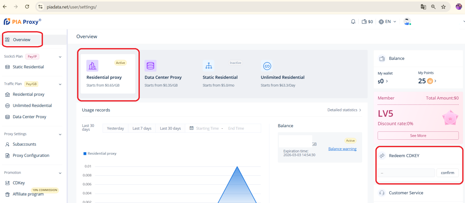The height and width of the screenshot is (203, 465).
Task: Open the Balance warning link
Action: (342, 149)
